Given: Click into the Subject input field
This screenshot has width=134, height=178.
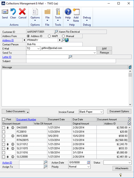Looking at the screenshot, I should [71, 61].
